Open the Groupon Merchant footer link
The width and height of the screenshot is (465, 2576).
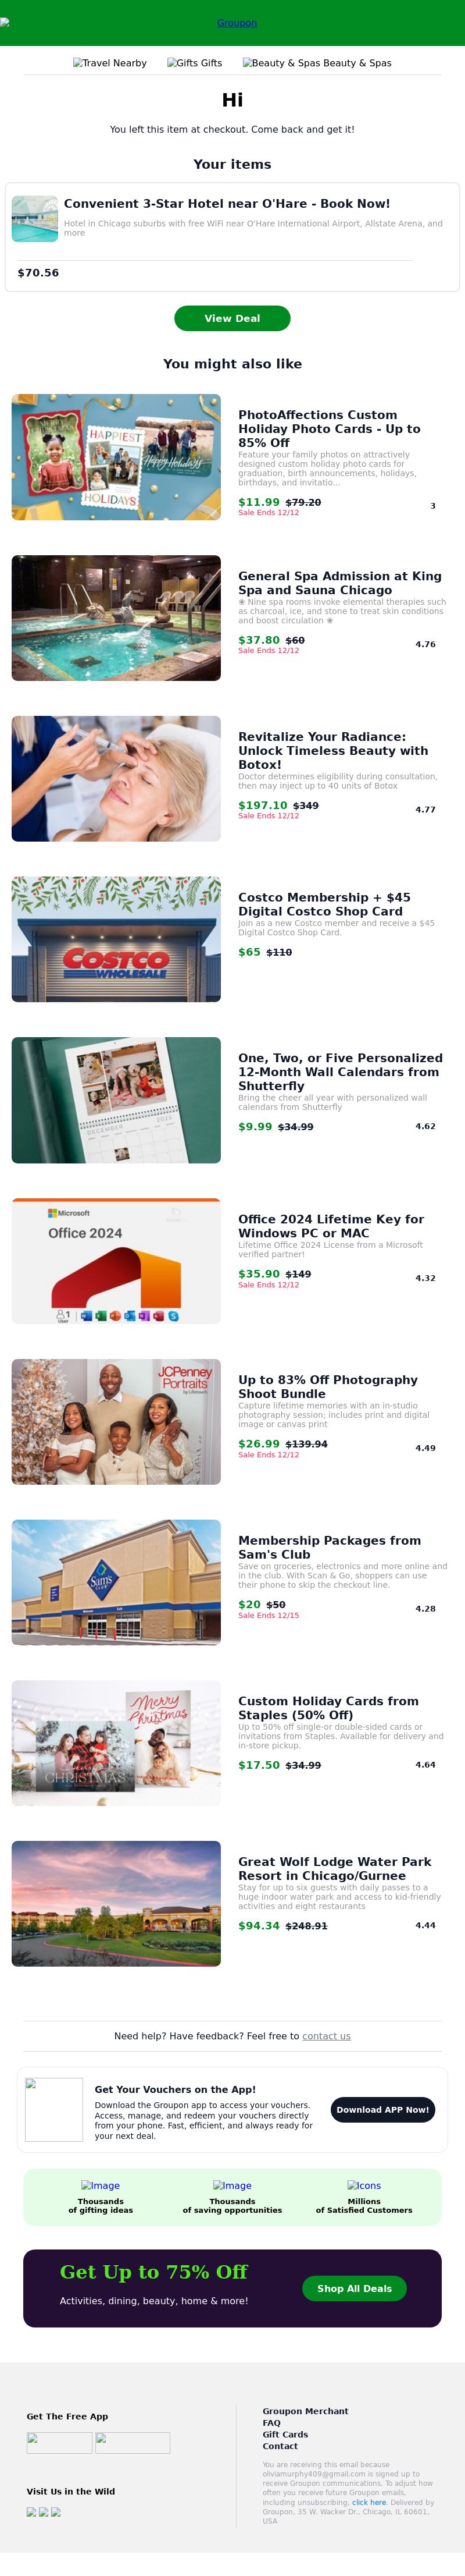tap(305, 2411)
